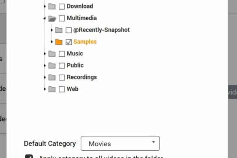
Task: Click the open Multimedia folder icon
Action: (52, 19)
